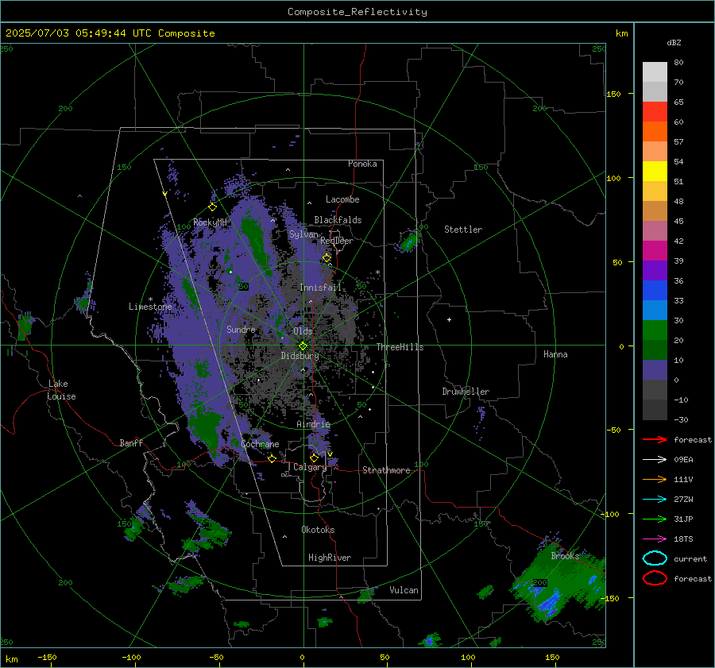This screenshot has height=668, width=715.
Task: Click the Cochrane town label
Action: pos(260,444)
